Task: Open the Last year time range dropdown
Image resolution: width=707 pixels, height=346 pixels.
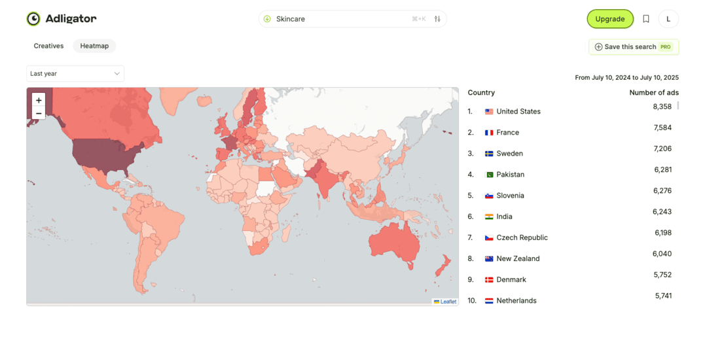Action: click(75, 73)
